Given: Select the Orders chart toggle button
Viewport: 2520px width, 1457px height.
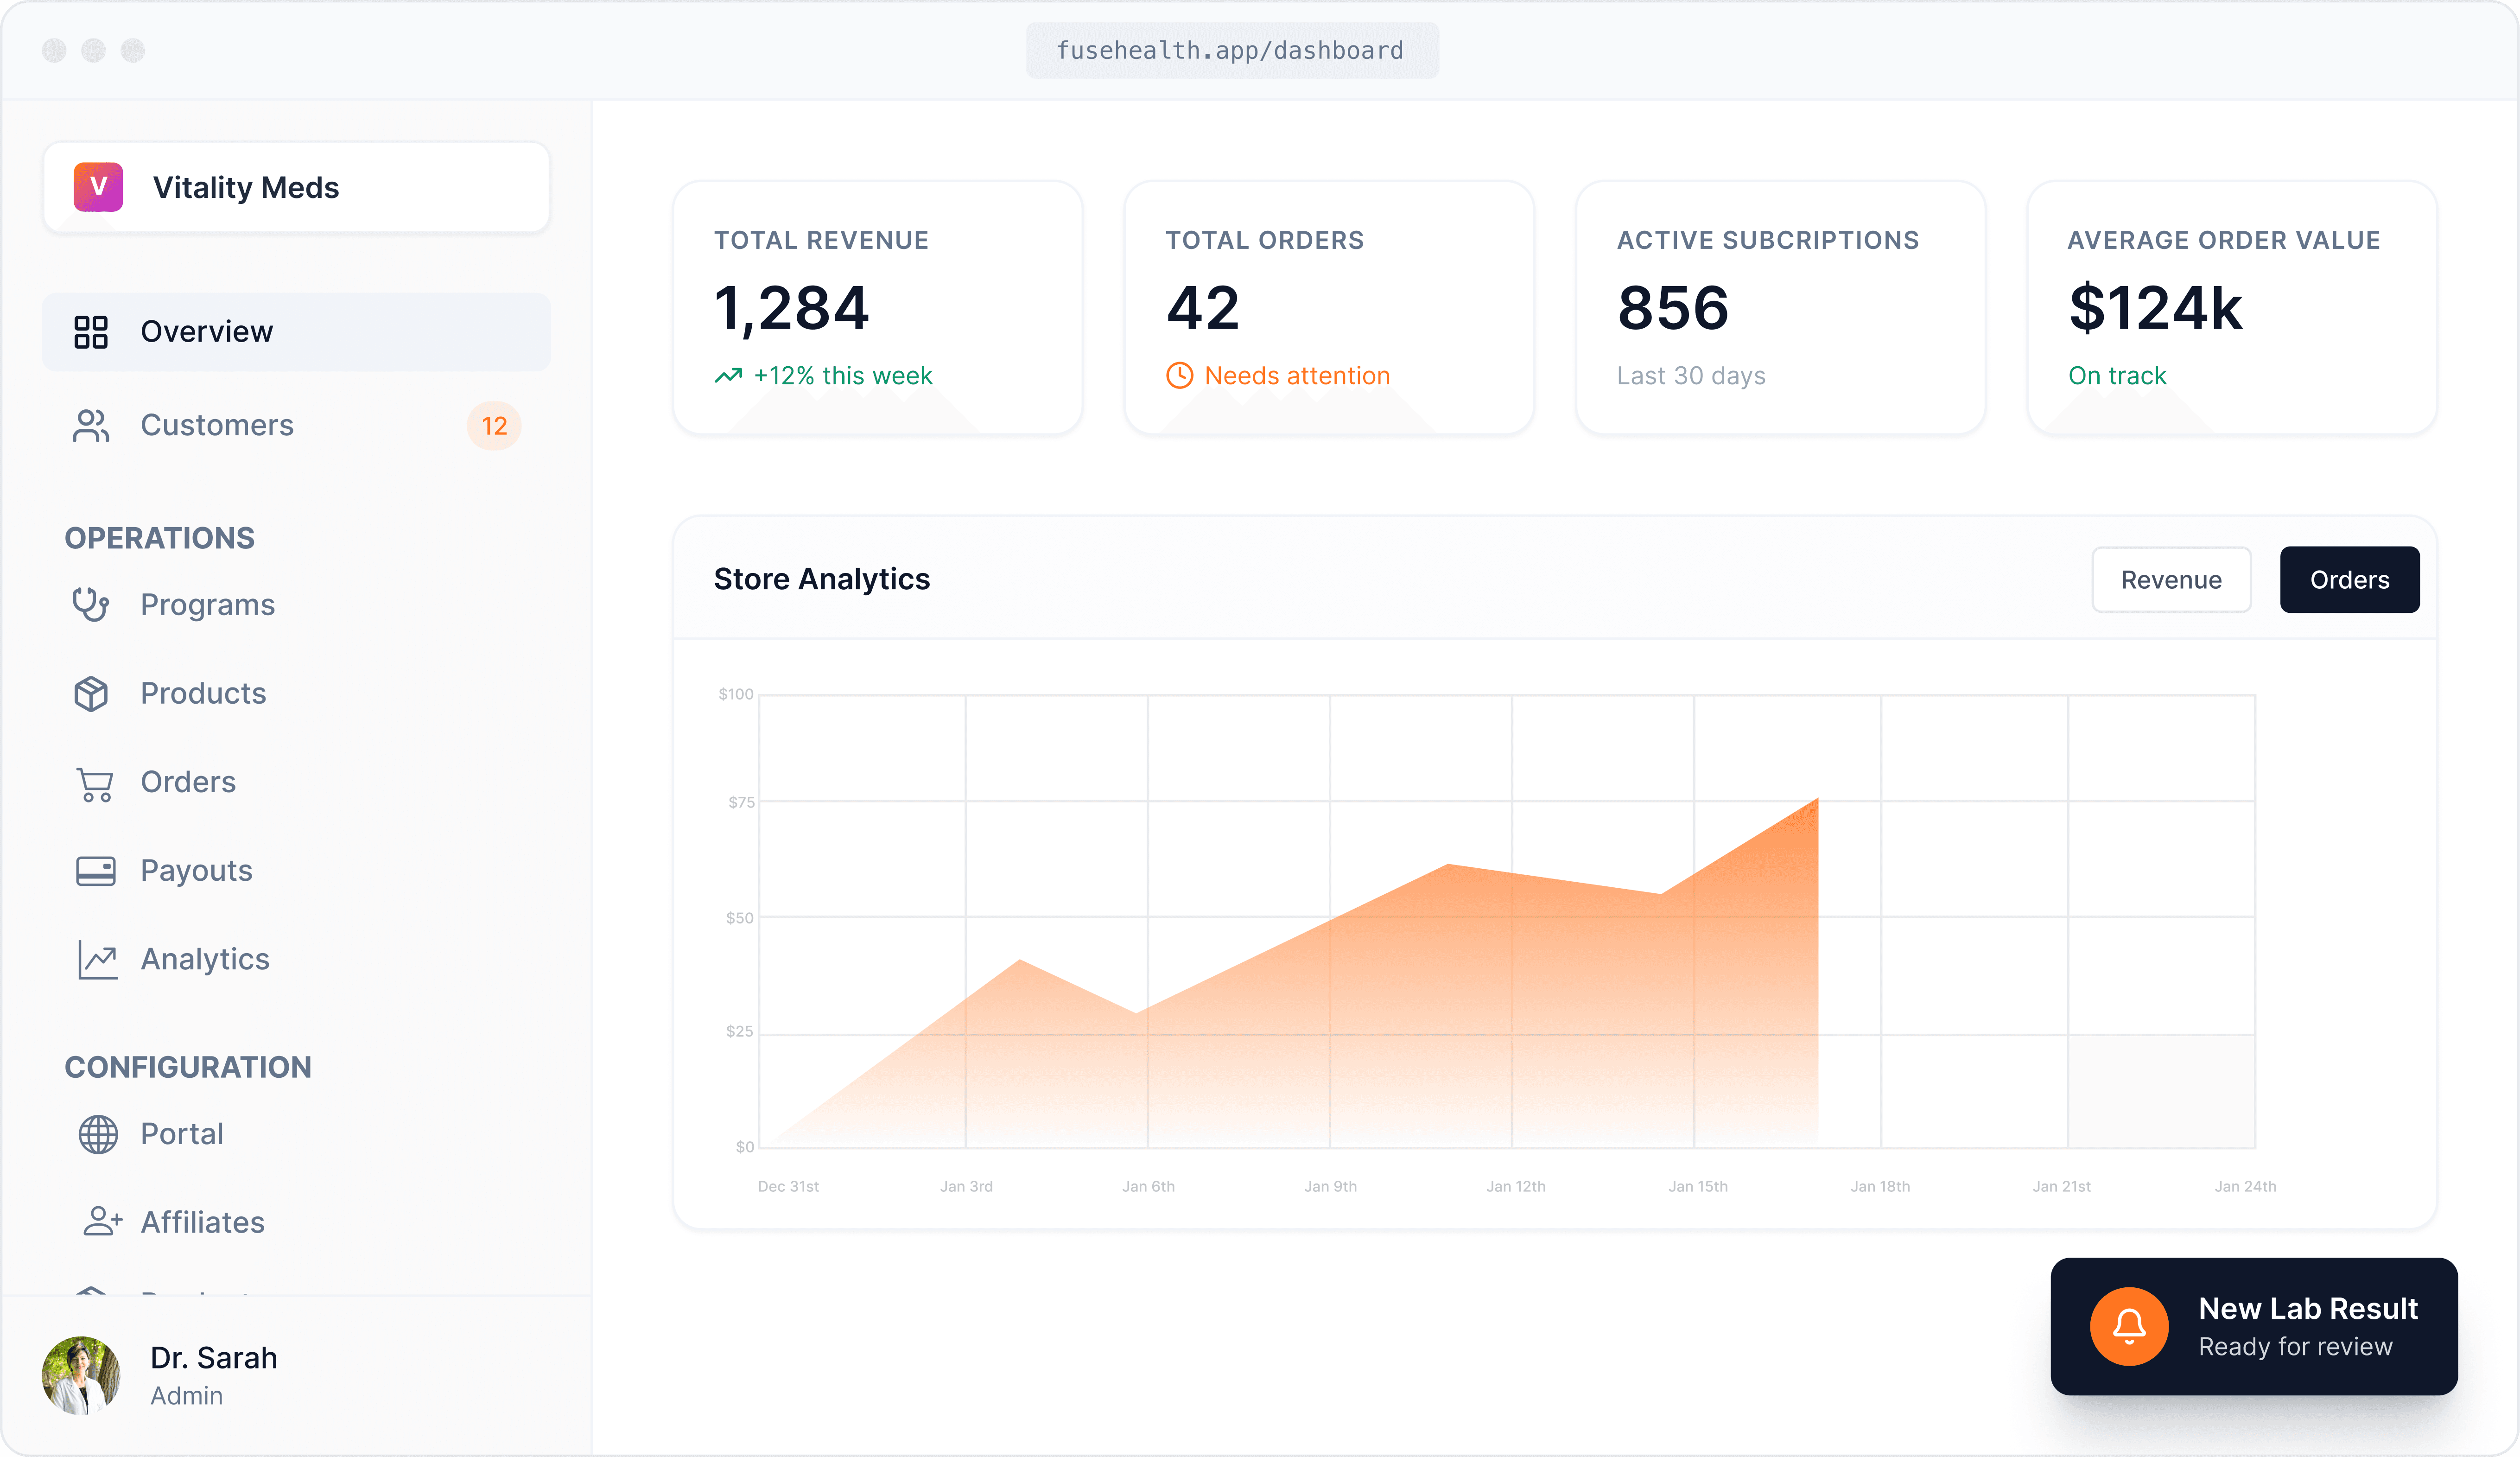Looking at the screenshot, I should 2349,580.
